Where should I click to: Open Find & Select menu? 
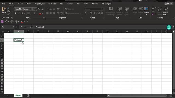tap(166, 11)
